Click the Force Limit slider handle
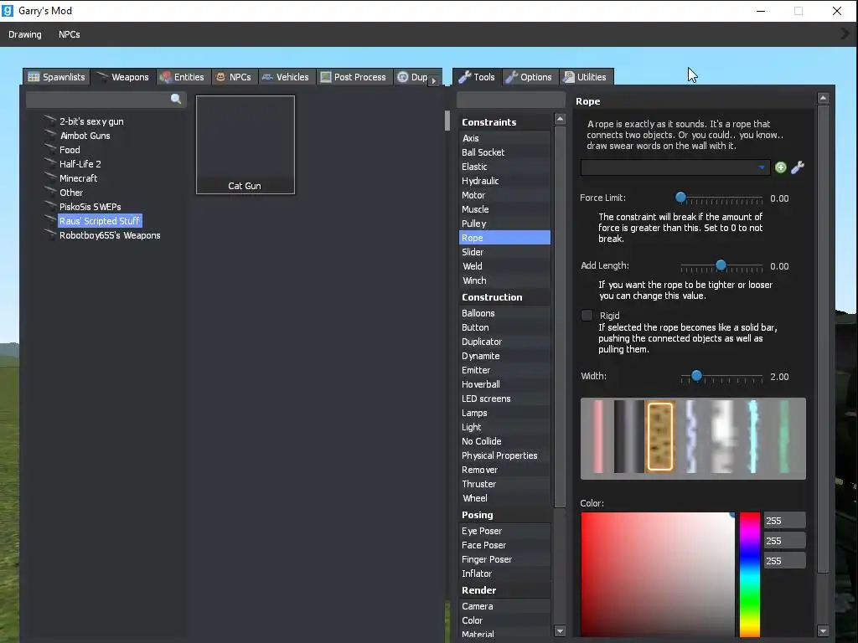858x643 pixels. 680,197
